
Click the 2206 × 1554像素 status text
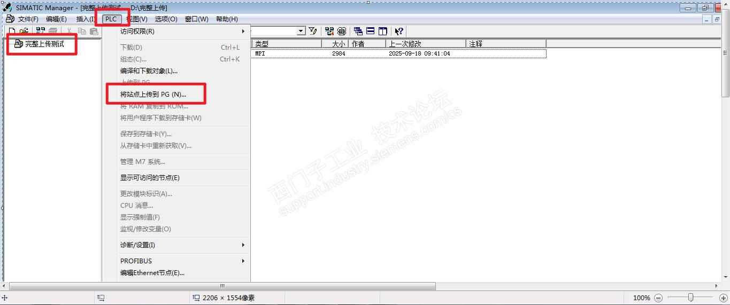(x=229, y=298)
